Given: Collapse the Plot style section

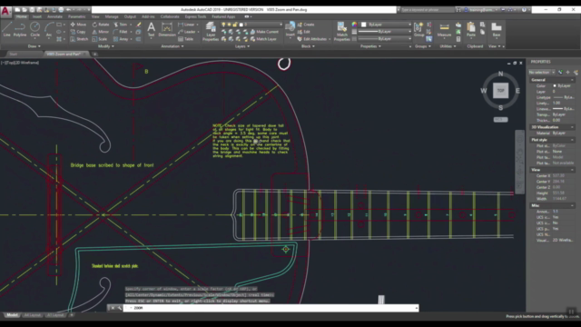Looking at the screenshot, I should (x=572, y=140).
